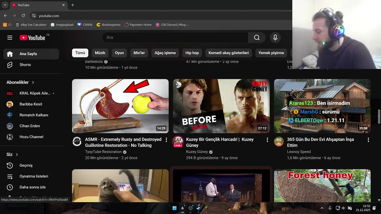This screenshot has width=381, height=214.
Task: Select the Yemek pişirme filter chip
Action: pos(271,53)
